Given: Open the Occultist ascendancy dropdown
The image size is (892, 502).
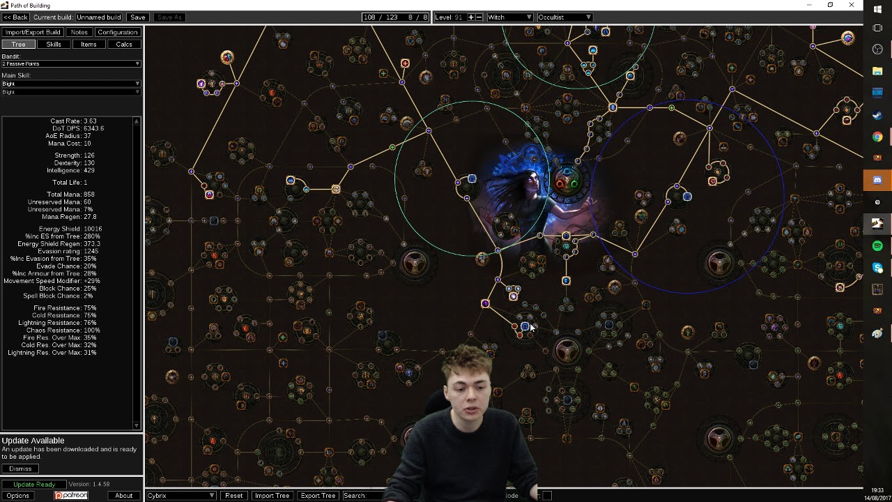Looking at the screenshot, I should pyautogui.click(x=564, y=17).
